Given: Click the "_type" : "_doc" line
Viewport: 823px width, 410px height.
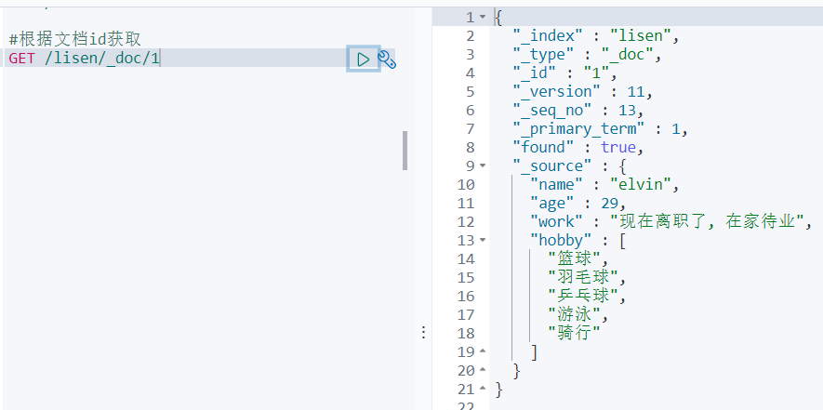Looking at the screenshot, I should tap(588, 55).
